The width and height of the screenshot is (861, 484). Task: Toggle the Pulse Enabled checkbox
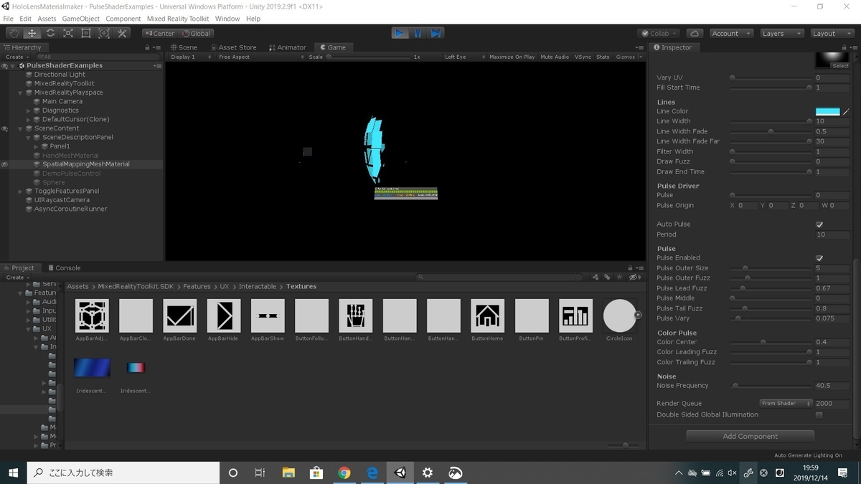pyautogui.click(x=819, y=258)
